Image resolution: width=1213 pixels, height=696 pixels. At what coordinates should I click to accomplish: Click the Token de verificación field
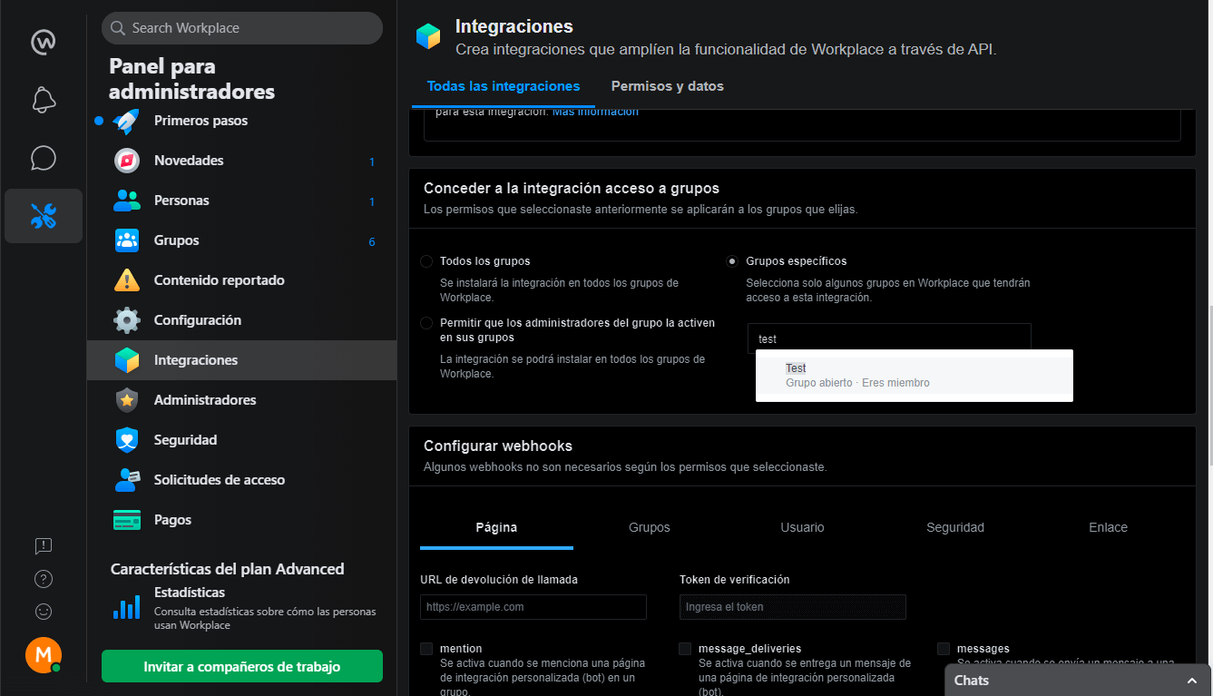tap(793, 607)
